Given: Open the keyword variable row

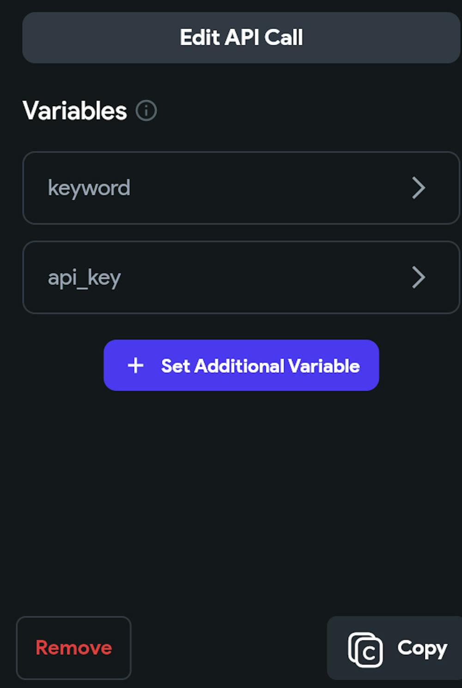Looking at the screenshot, I should [x=240, y=188].
